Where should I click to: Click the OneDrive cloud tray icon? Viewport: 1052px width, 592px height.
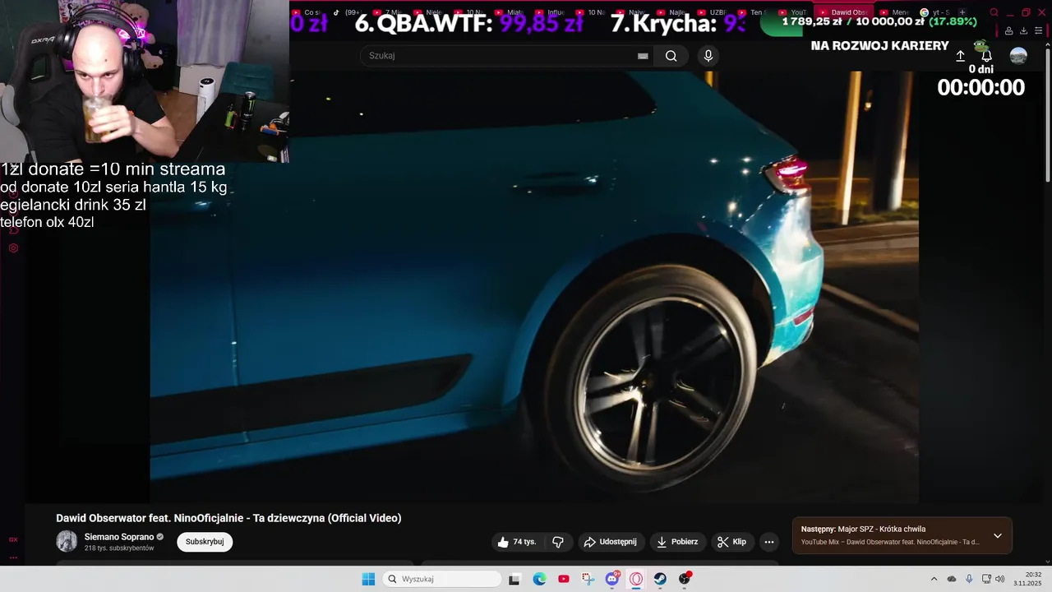pyautogui.click(x=952, y=579)
